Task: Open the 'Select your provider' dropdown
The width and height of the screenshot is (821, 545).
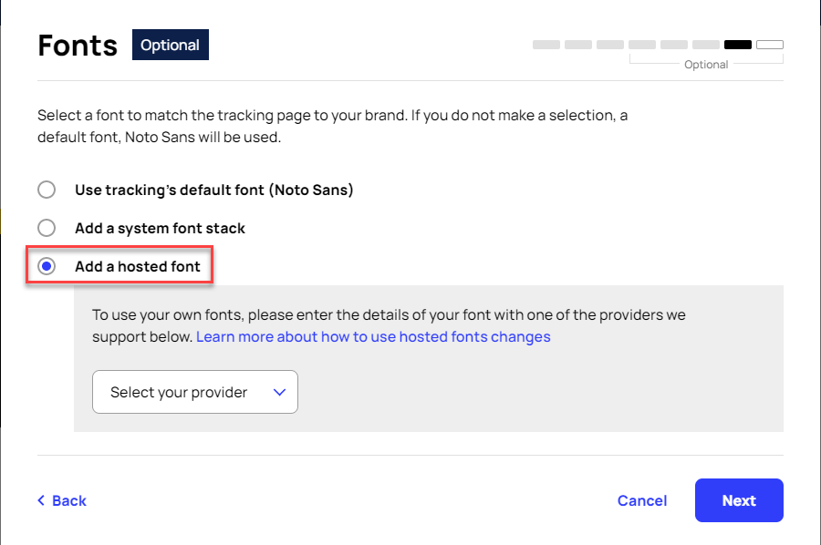Action: [x=194, y=392]
